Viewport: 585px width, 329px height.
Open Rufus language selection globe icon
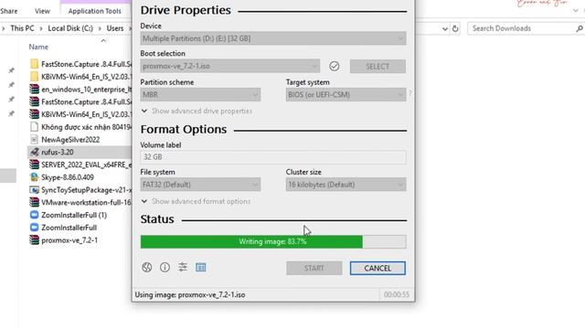coord(146,267)
